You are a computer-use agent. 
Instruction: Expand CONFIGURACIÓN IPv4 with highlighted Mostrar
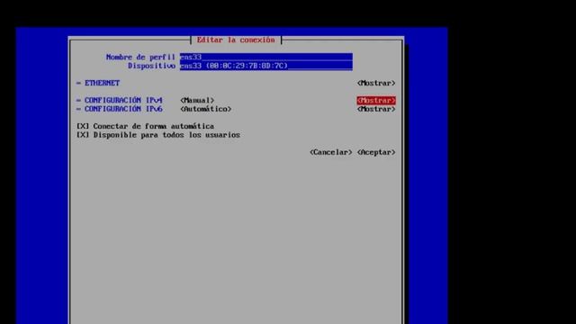pyautogui.click(x=376, y=100)
